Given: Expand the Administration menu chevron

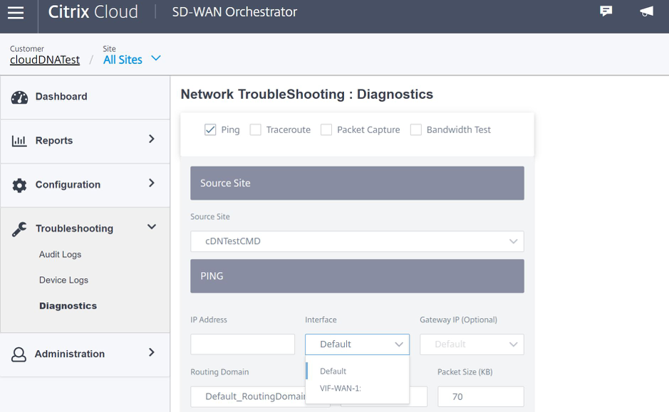Looking at the screenshot, I should [152, 352].
